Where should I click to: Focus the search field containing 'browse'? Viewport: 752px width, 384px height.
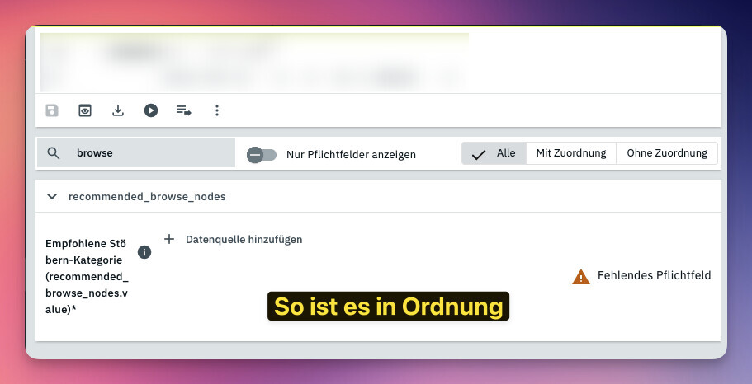click(x=149, y=153)
